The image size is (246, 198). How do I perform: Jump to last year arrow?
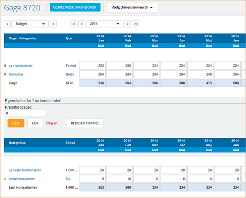pyautogui.click(x=135, y=24)
